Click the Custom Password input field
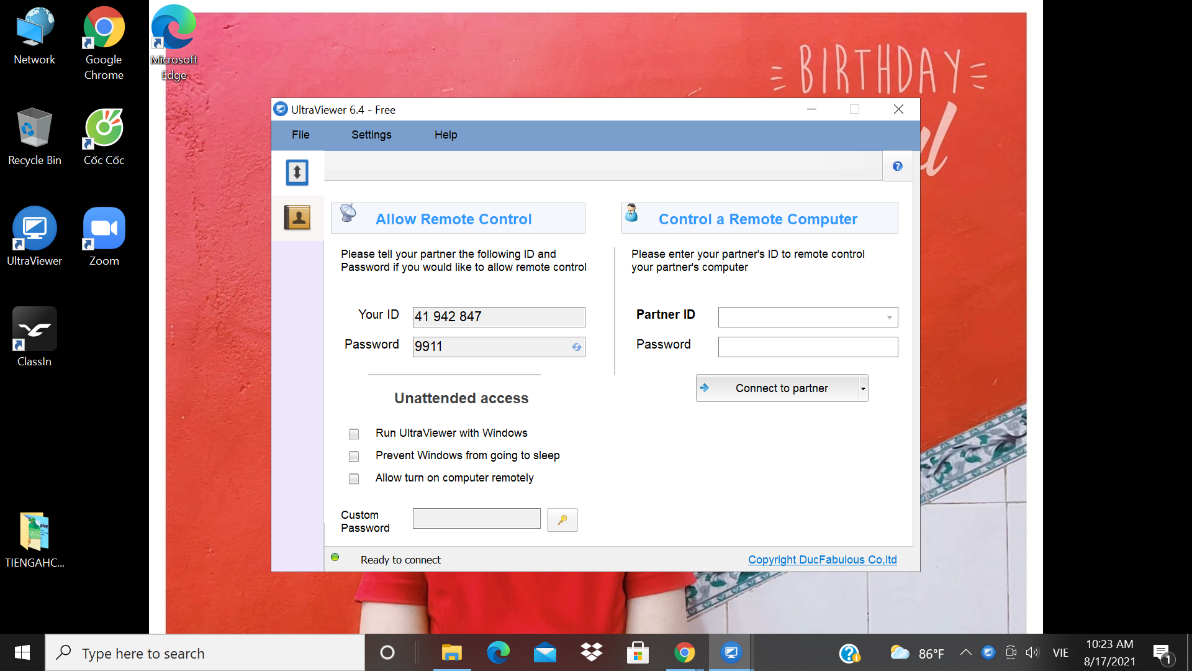Image resolution: width=1192 pixels, height=671 pixels. pos(476,519)
